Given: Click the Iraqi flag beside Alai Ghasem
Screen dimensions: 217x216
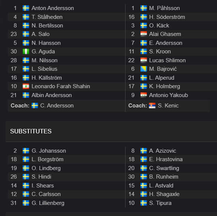Looking at the screenshot, I should 144,34.
